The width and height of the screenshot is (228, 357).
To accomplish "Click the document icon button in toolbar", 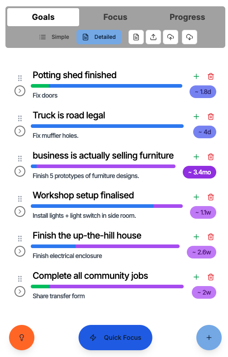I will (x=136, y=37).
